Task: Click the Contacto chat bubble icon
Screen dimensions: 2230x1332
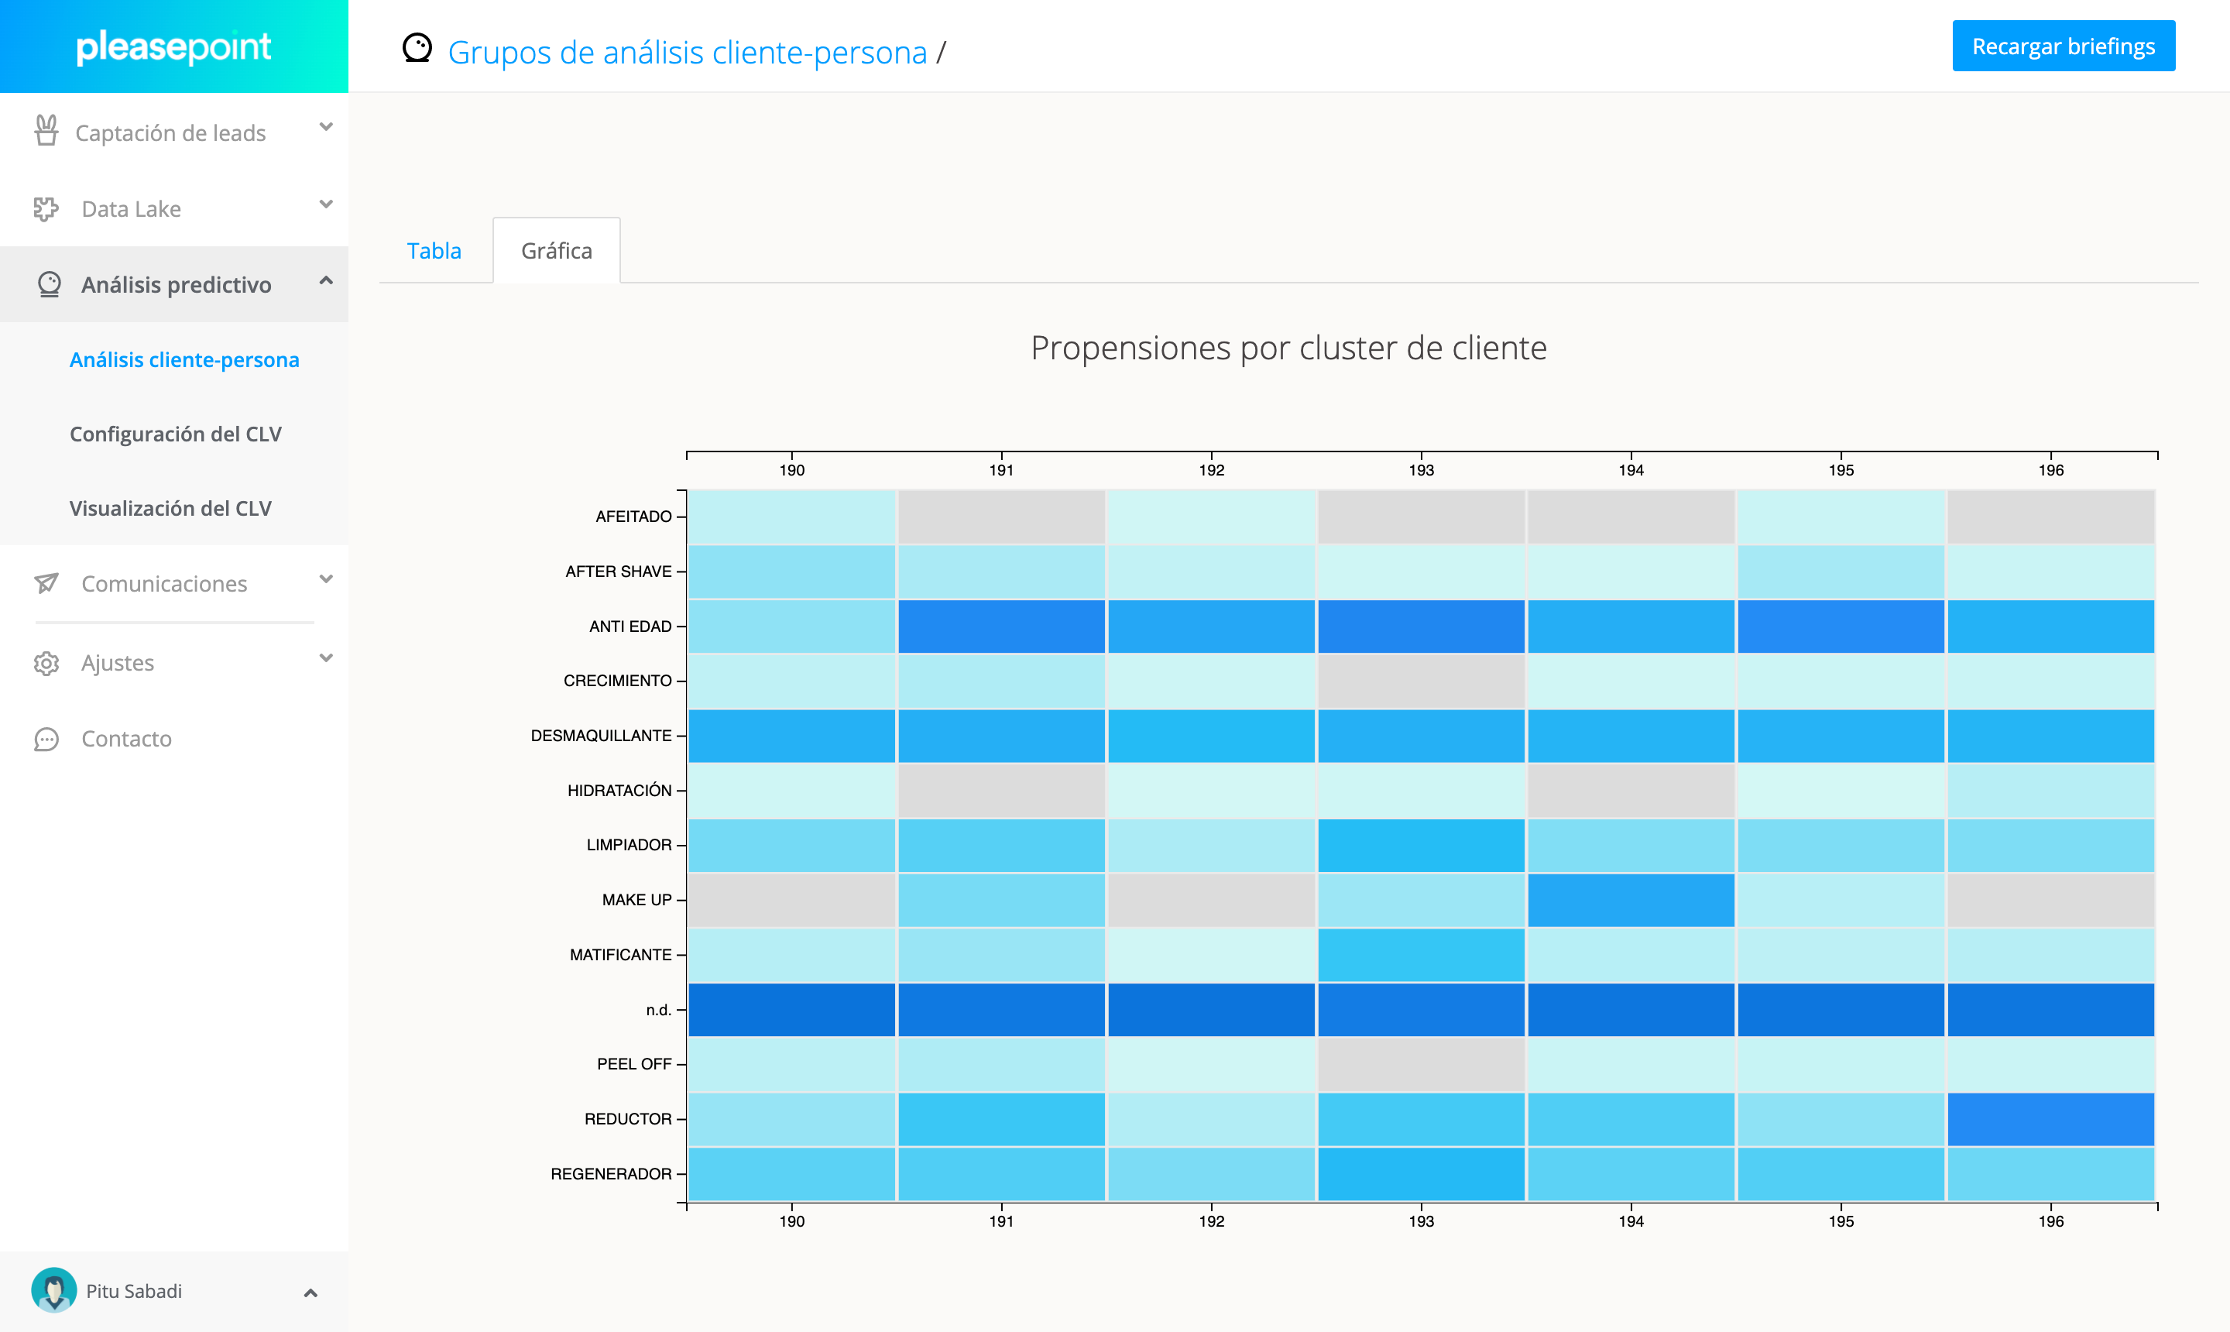Action: coord(46,739)
